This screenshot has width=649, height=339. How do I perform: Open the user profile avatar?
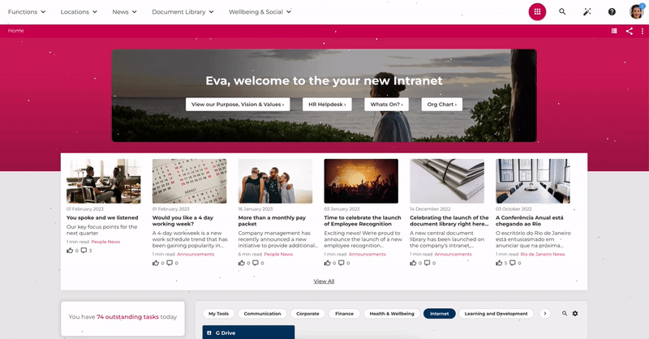tap(637, 11)
